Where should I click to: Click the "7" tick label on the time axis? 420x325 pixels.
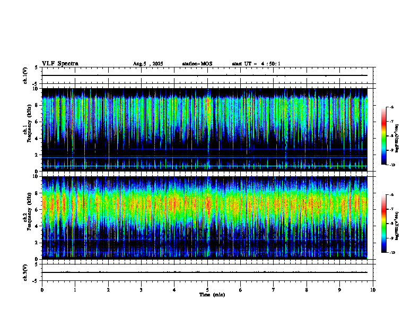[274, 290]
